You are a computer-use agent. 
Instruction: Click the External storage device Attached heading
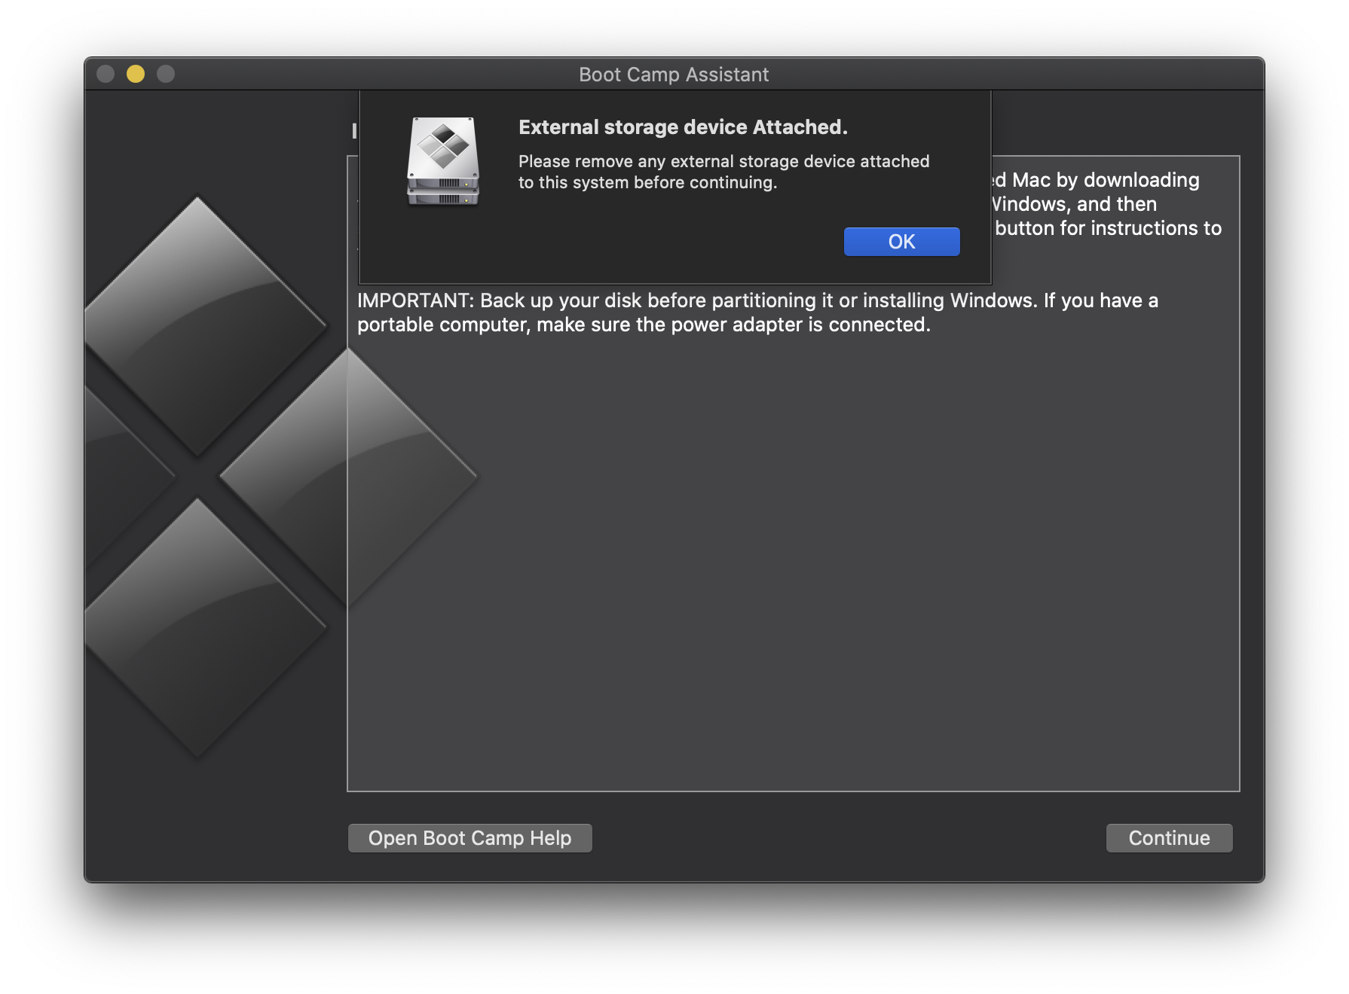[x=683, y=127]
